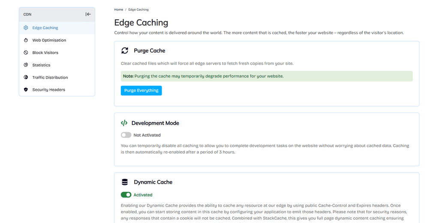Click the Edge Caching gear icon
Screen dimensions: 439x223
click(26, 28)
